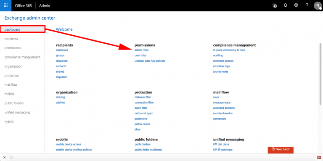Open the spam filter link
The image size is (323, 161).
pyautogui.click(x=141, y=108)
